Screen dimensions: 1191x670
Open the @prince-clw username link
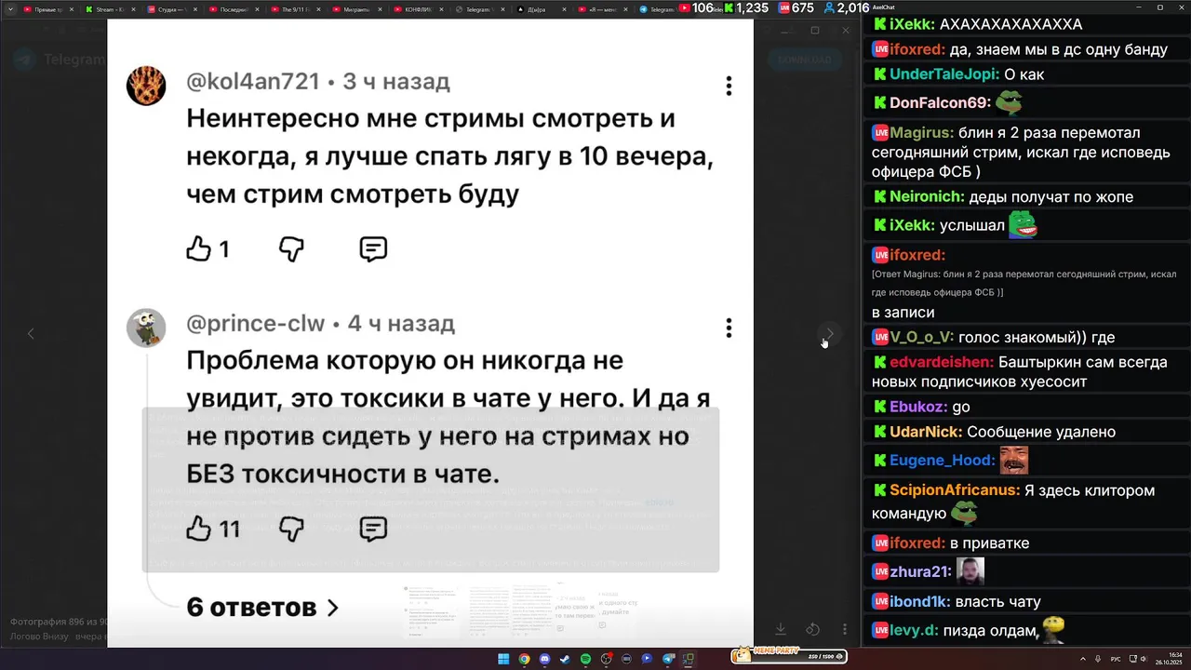tap(256, 324)
